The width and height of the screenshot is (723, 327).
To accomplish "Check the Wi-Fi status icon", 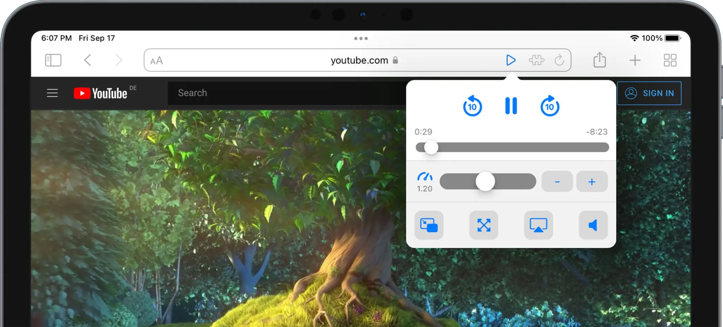I will pyautogui.click(x=634, y=38).
